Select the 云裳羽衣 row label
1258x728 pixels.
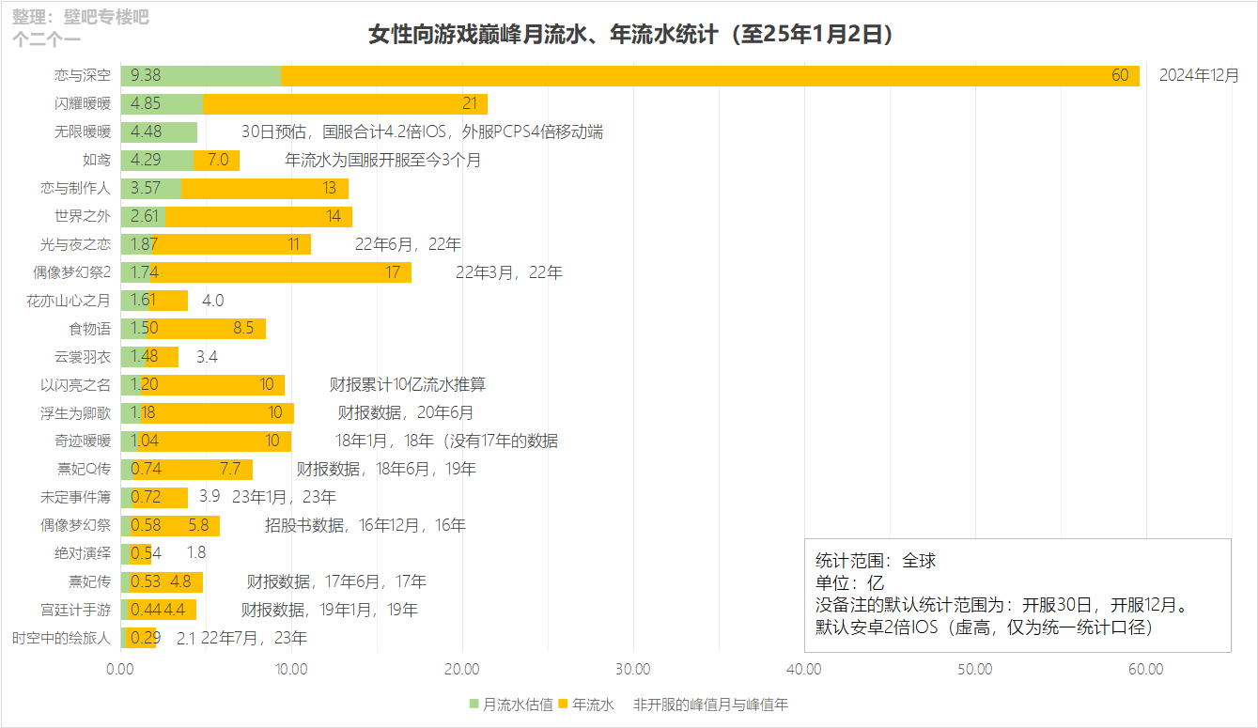83,357
